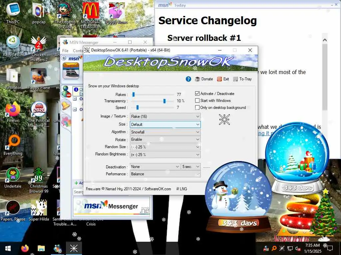341x255 pixels.
Task: Open the Performance dropdown showing Balance
Action: tap(165, 174)
